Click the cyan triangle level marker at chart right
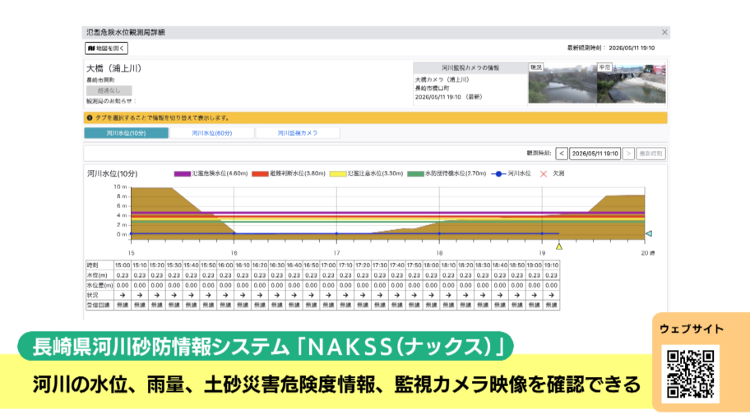The image size is (750, 419). (649, 233)
